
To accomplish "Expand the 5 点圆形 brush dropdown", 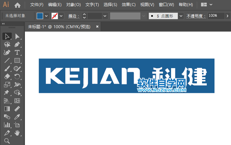I will [x=181, y=16].
